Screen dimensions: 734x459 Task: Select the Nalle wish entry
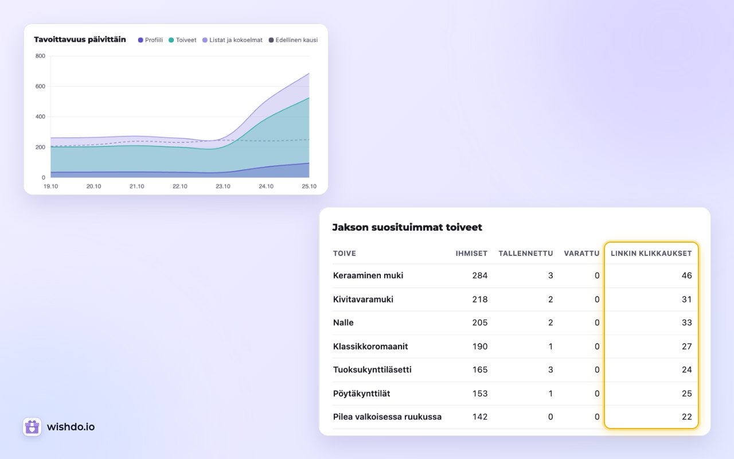coord(515,322)
